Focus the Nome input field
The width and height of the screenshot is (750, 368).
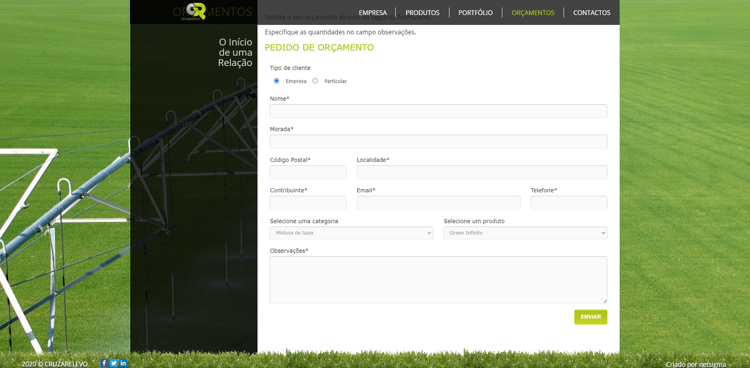coord(438,111)
